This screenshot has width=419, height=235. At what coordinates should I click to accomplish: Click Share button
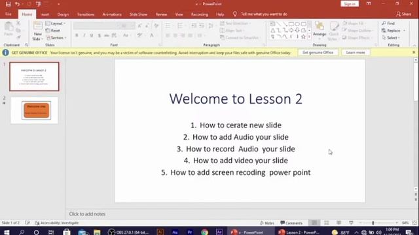tap(404, 14)
